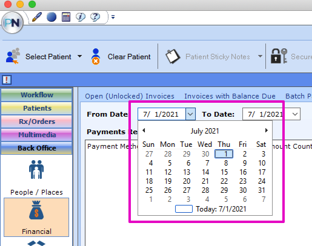Expand the To Date dropdown arrow
Image resolution: width=312 pixels, height=246 pixels.
(x=295, y=114)
